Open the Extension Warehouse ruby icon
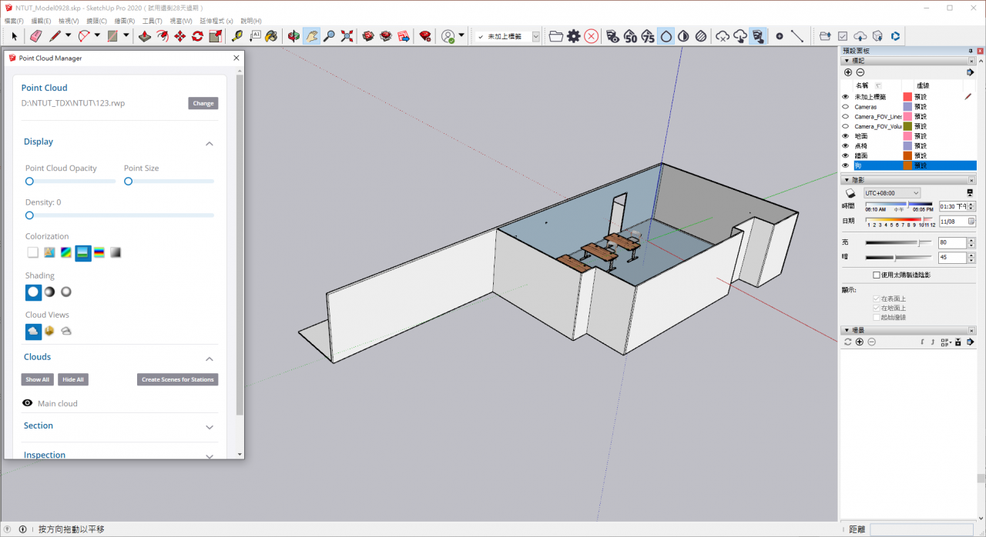Screen dimensions: 986x537 click(424, 36)
